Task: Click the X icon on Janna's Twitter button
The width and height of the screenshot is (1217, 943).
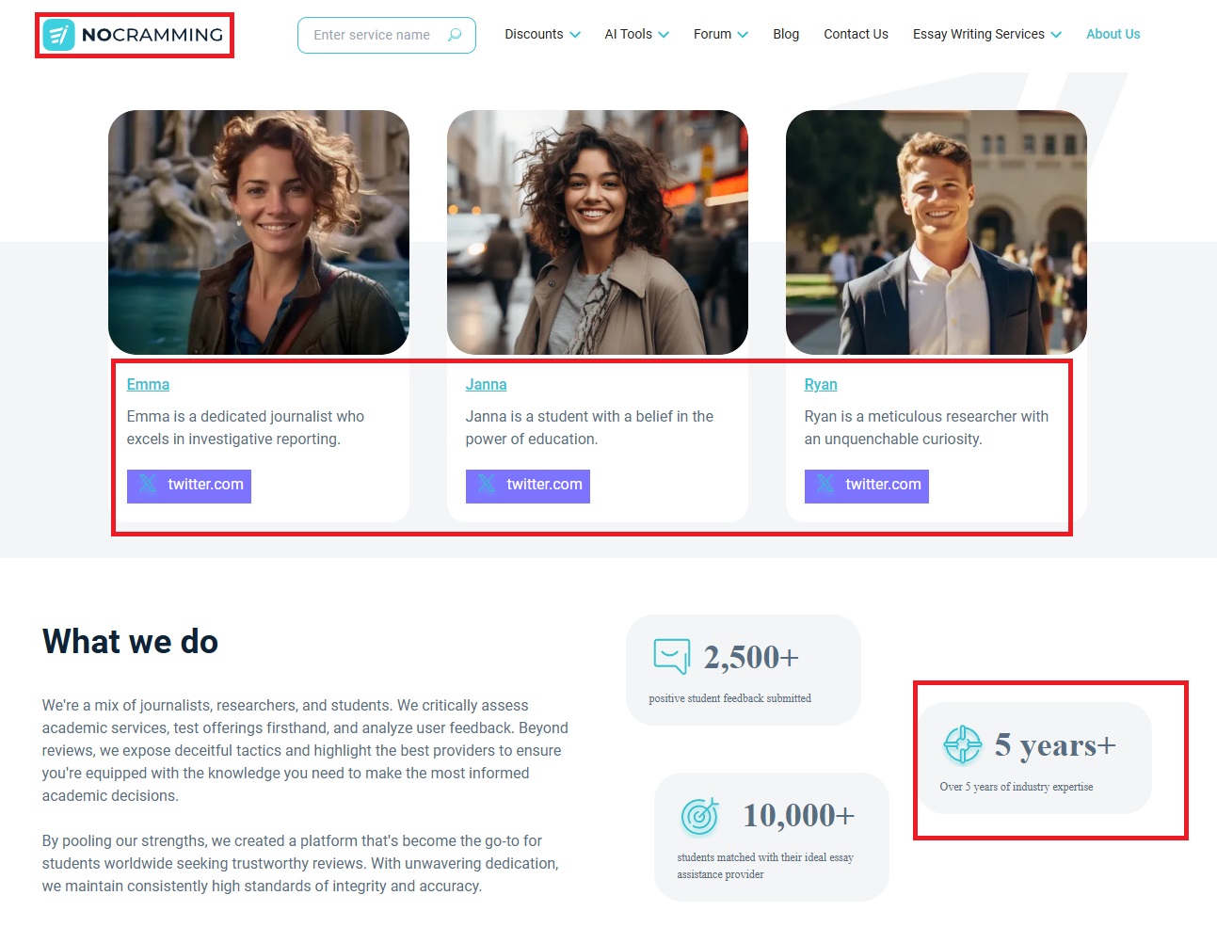Action: coord(487,485)
